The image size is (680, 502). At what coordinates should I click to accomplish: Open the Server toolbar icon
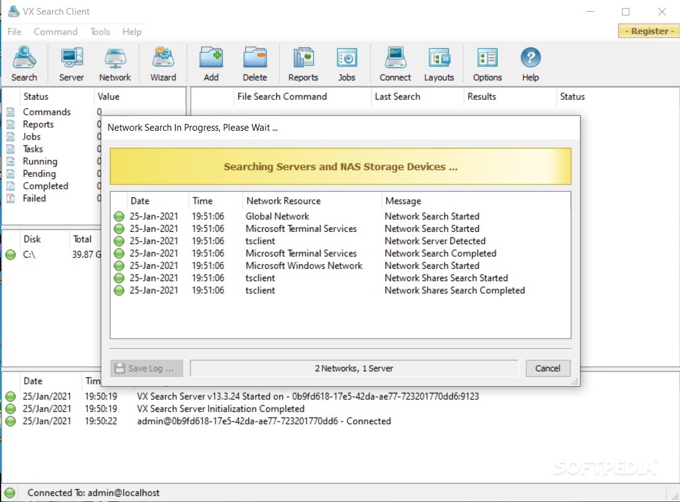[72, 64]
